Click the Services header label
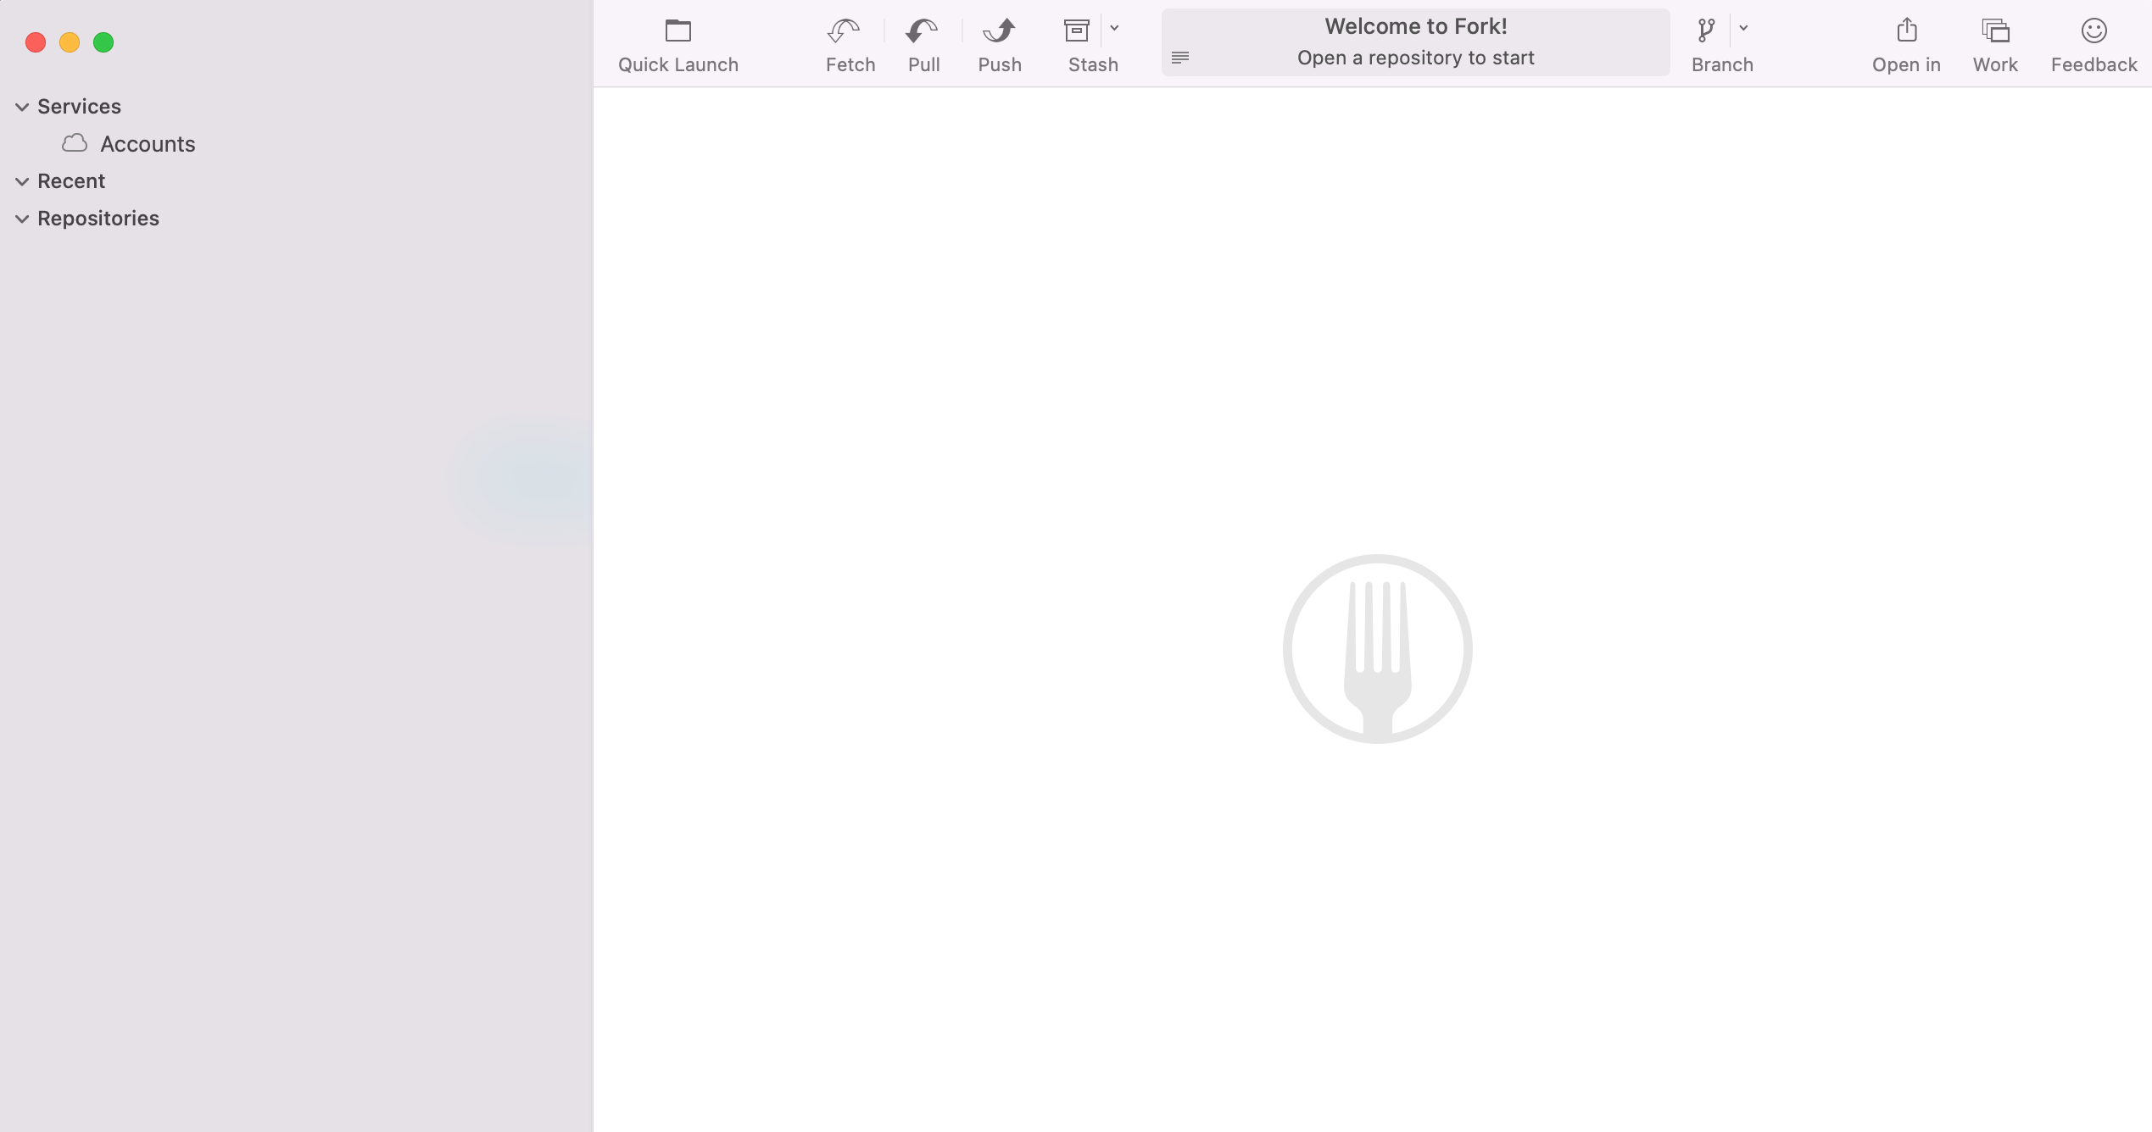 pos(79,107)
